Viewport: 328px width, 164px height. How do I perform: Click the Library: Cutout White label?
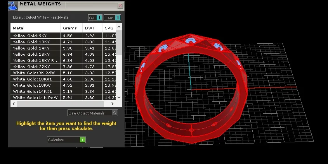[x=41, y=17]
